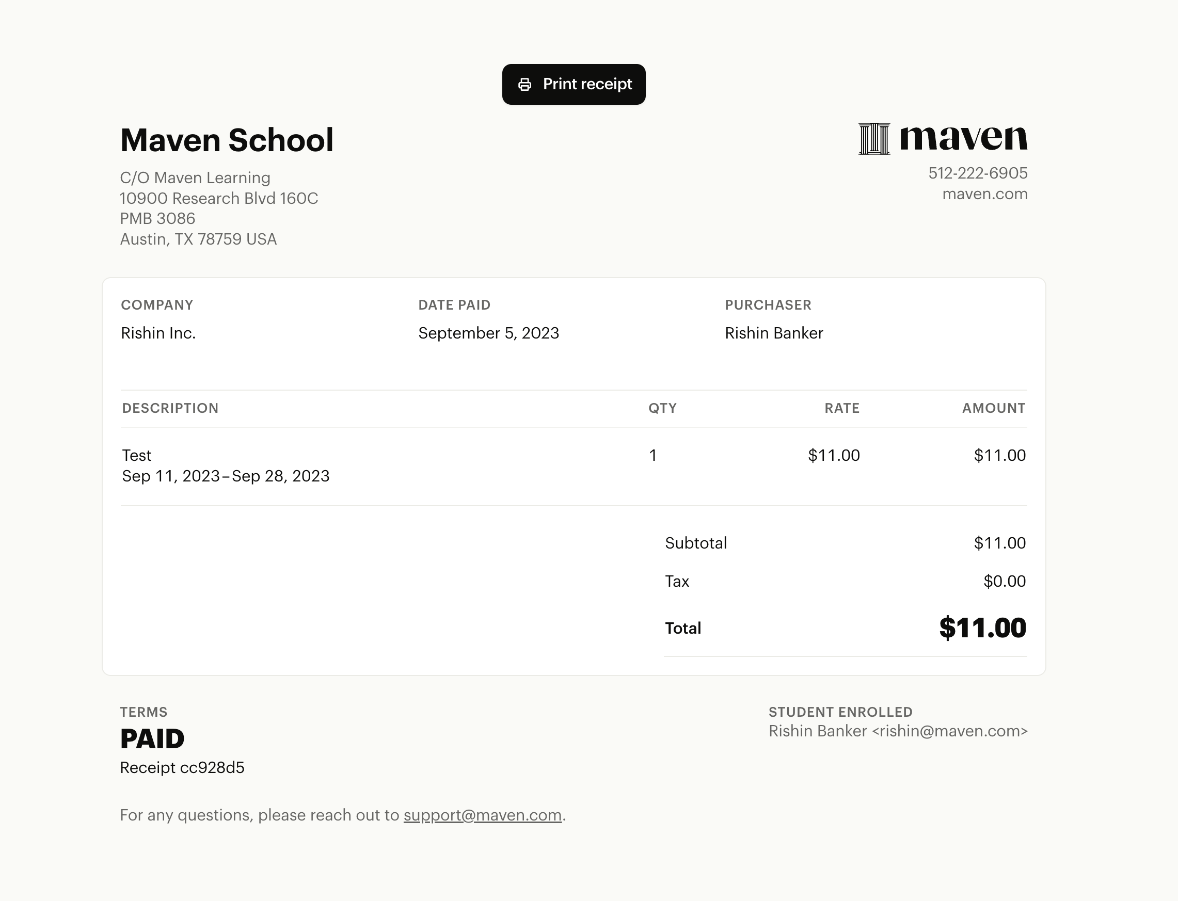Click the company name Rishin Inc.
The image size is (1178, 901).
pos(158,333)
